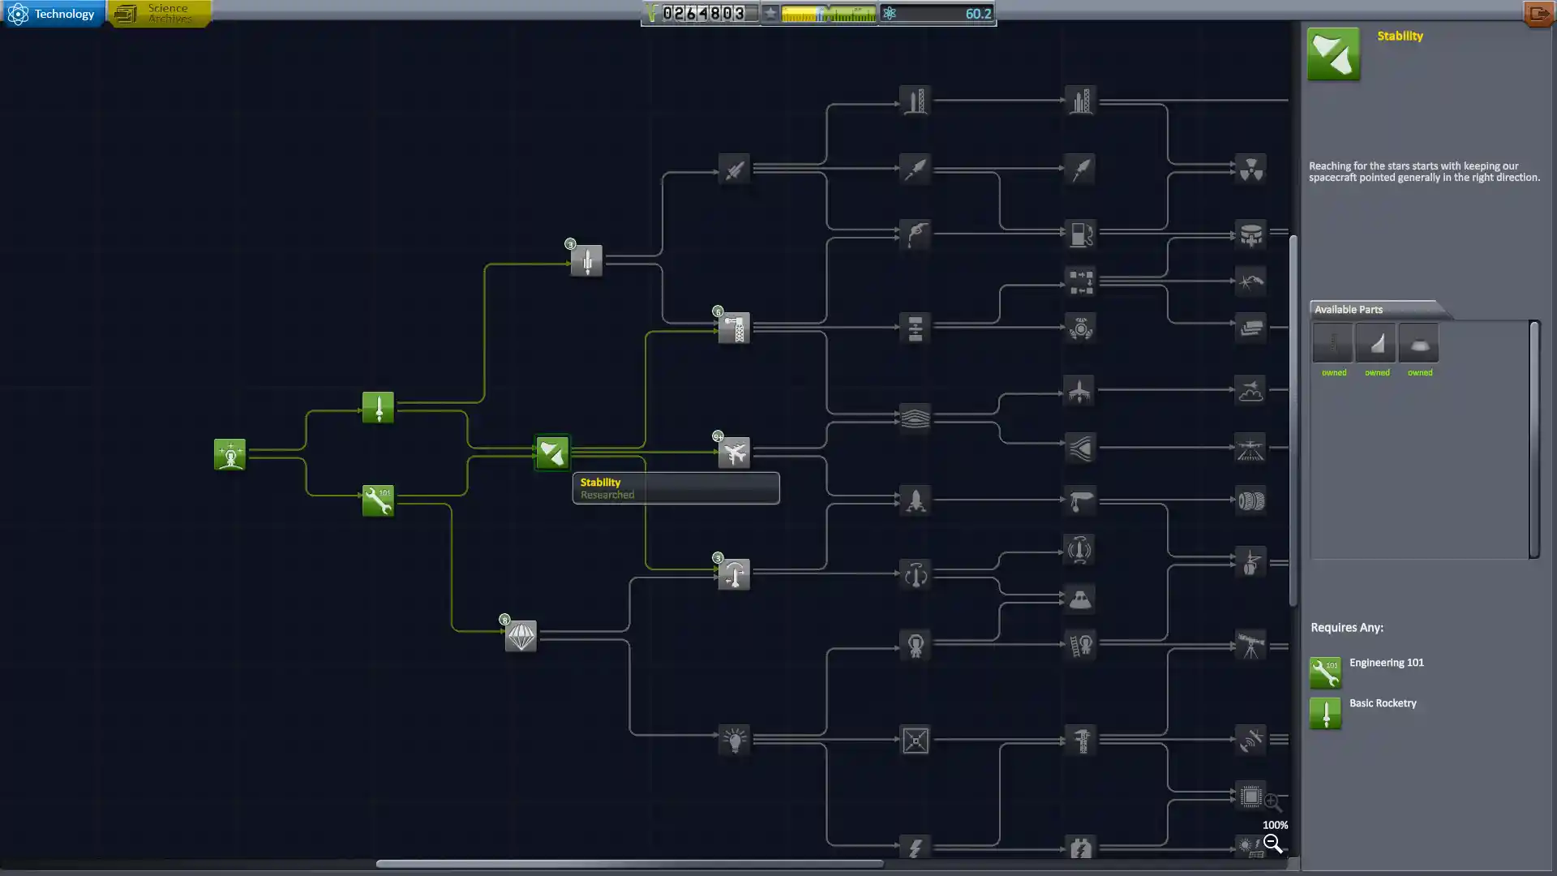Image resolution: width=1557 pixels, height=876 pixels.
Task: Click the zoom magnifier icon
Action: (1273, 844)
